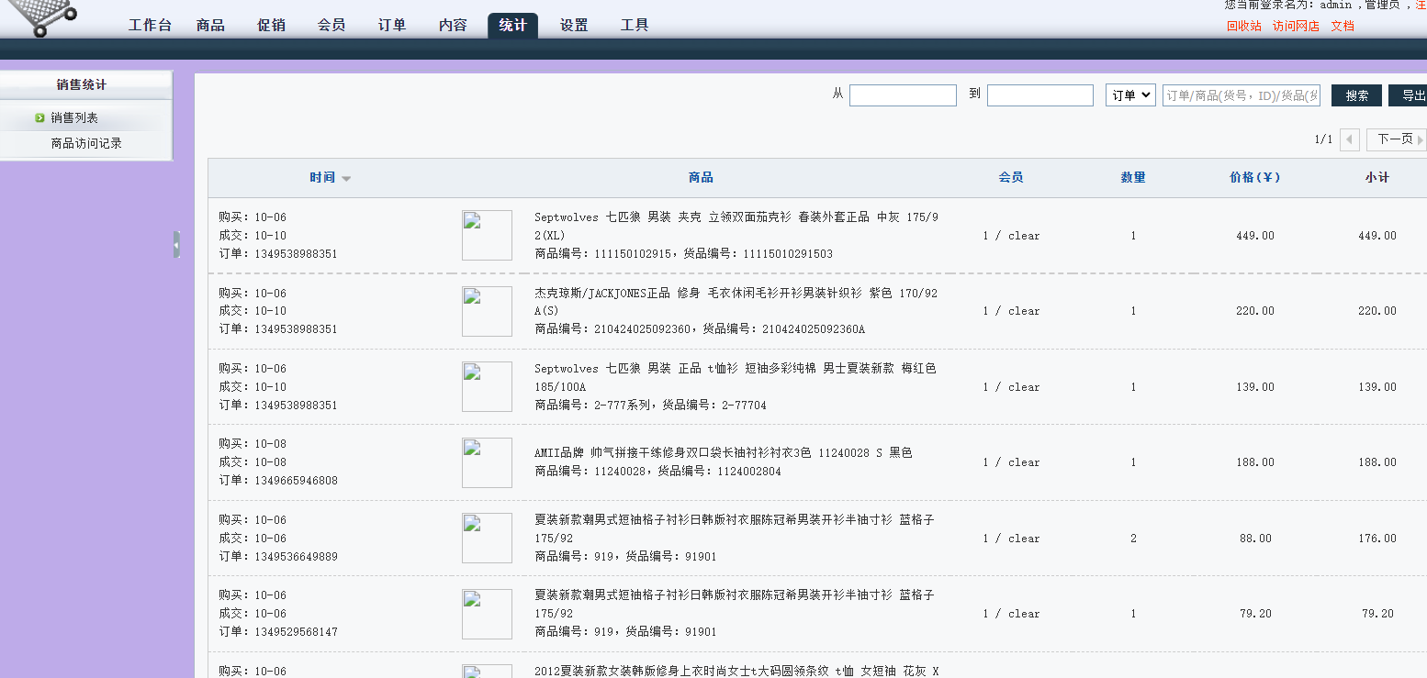
Task: Click the sort arrow next to 时间
Action: pos(346,179)
